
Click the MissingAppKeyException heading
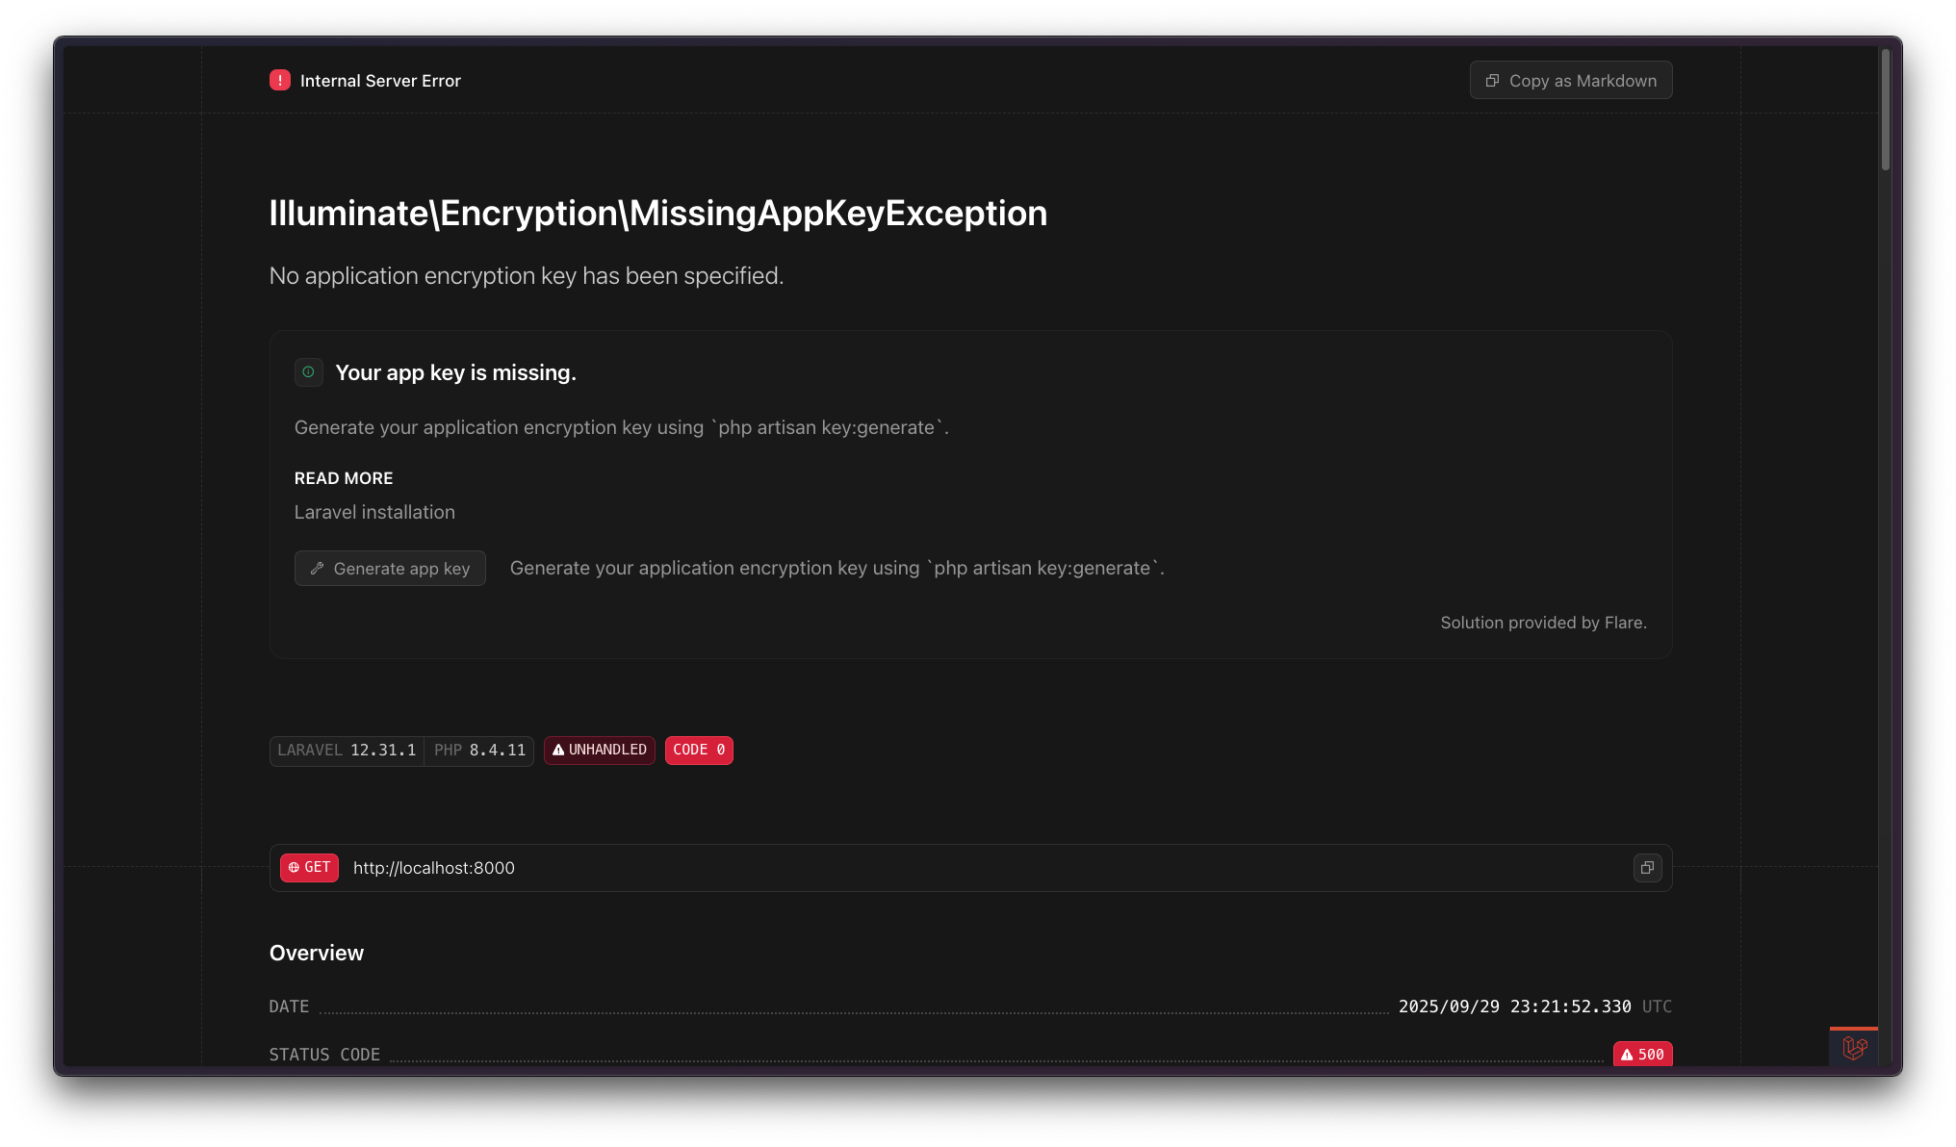pos(658,214)
